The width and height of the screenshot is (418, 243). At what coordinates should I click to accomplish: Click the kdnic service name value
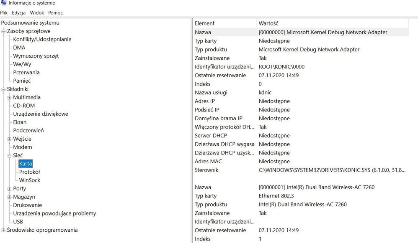click(x=265, y=93)
